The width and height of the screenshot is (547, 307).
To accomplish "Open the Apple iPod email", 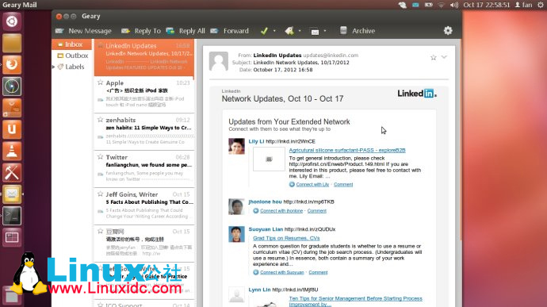I will 144,94.
